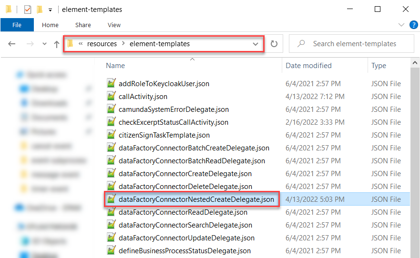Click the Properties quick access icon
The width and height of the screenshot is (420, 258).
pos(28,10)
